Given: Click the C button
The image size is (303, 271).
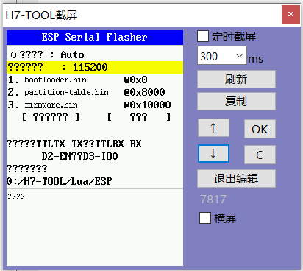Looking at the screenshot, I should pyautogui.click(x=260, y=155).
